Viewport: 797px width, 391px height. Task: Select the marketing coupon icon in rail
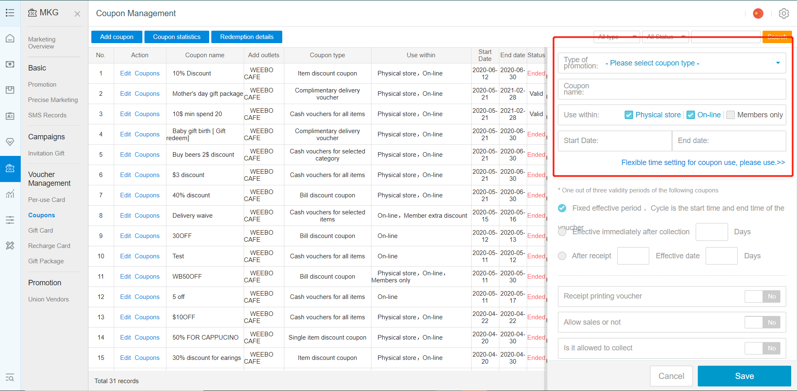[x=10, y=168]
